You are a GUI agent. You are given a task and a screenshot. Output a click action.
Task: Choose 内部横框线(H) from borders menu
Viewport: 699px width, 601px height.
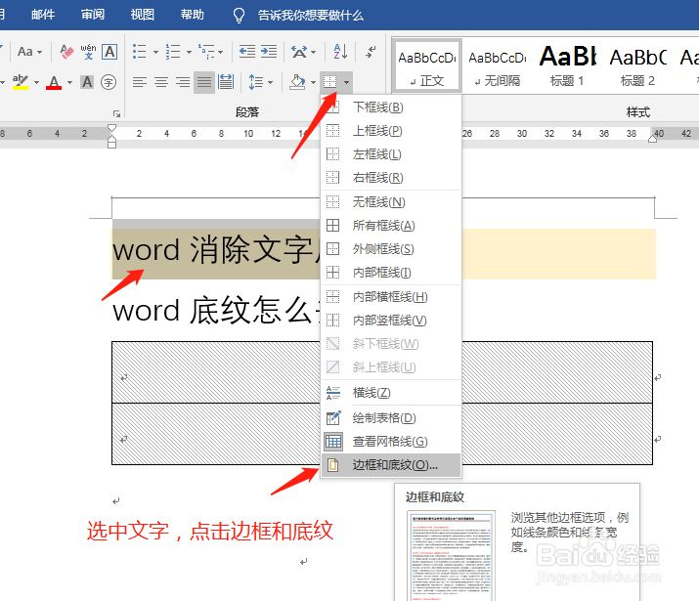[x=391, y=297]
